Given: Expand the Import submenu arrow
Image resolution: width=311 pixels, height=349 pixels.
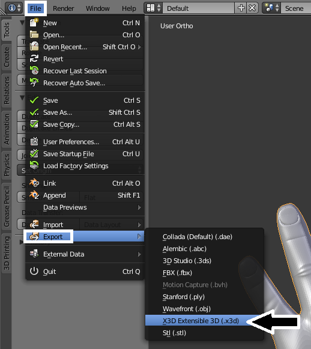Looking at the screenshot, I should click(139, 225).
